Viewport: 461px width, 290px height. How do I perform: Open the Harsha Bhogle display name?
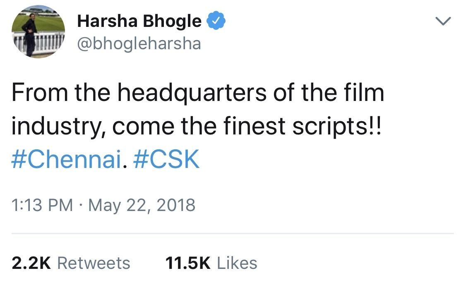(x=139, y=21)
